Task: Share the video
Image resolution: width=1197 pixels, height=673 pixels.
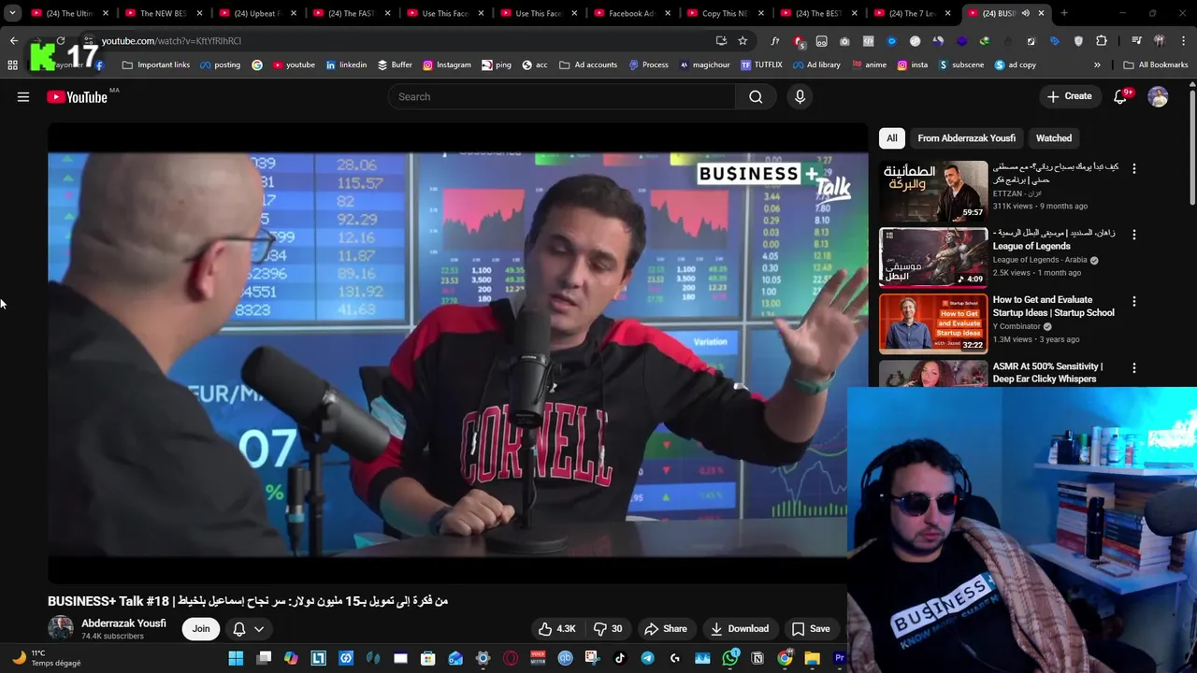Action: [x=666, y=629]
